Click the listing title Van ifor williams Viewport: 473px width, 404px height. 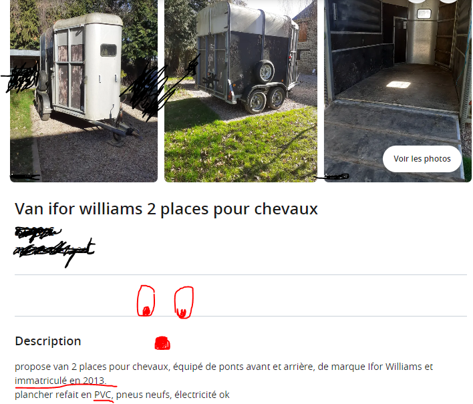point(166,209)
